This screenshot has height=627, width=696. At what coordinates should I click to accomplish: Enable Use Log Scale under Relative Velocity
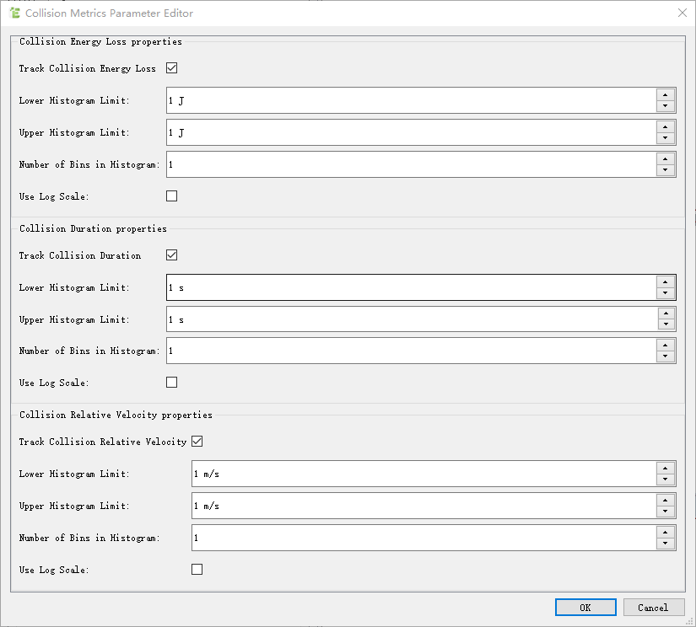coord(197,570)
